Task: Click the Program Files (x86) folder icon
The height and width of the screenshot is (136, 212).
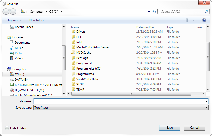Action: [x=73, y=69]
